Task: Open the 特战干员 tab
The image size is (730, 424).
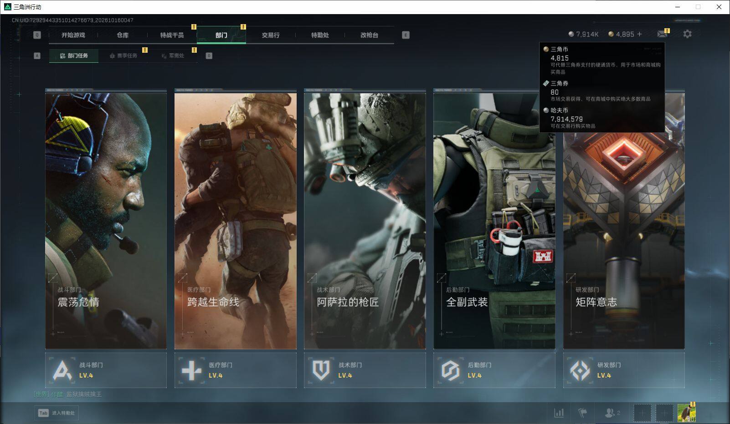Action: [x=172, y=35]
